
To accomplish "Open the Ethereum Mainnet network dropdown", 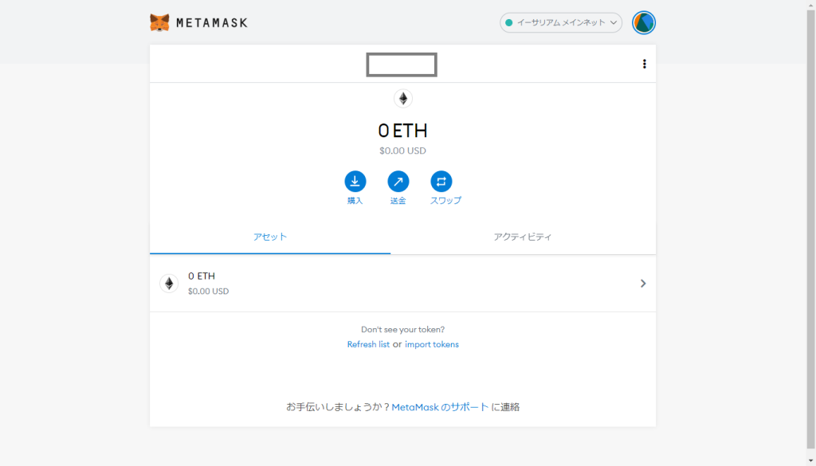I will (561, 23).
